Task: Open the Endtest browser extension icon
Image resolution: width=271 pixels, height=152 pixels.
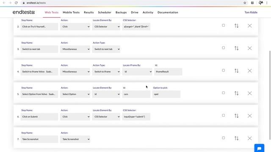Action: coord(252,3)
